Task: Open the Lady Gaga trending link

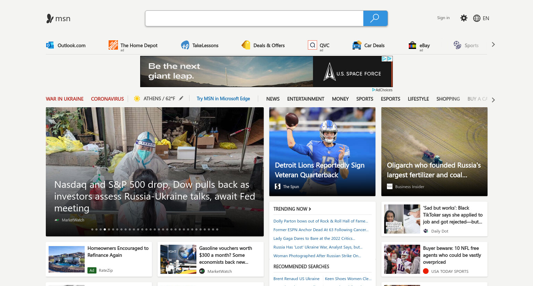Action: (314, 238)
